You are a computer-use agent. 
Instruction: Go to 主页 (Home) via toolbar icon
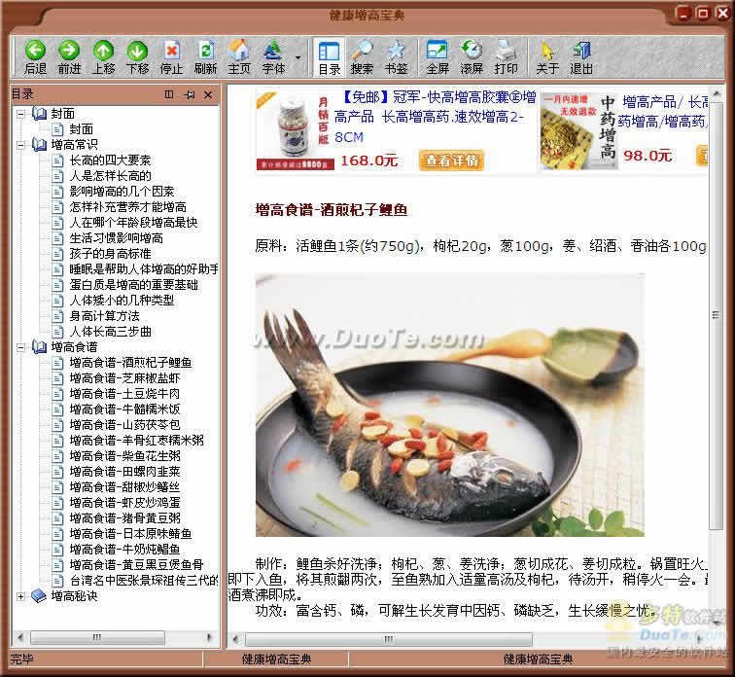tap(239, 56)
